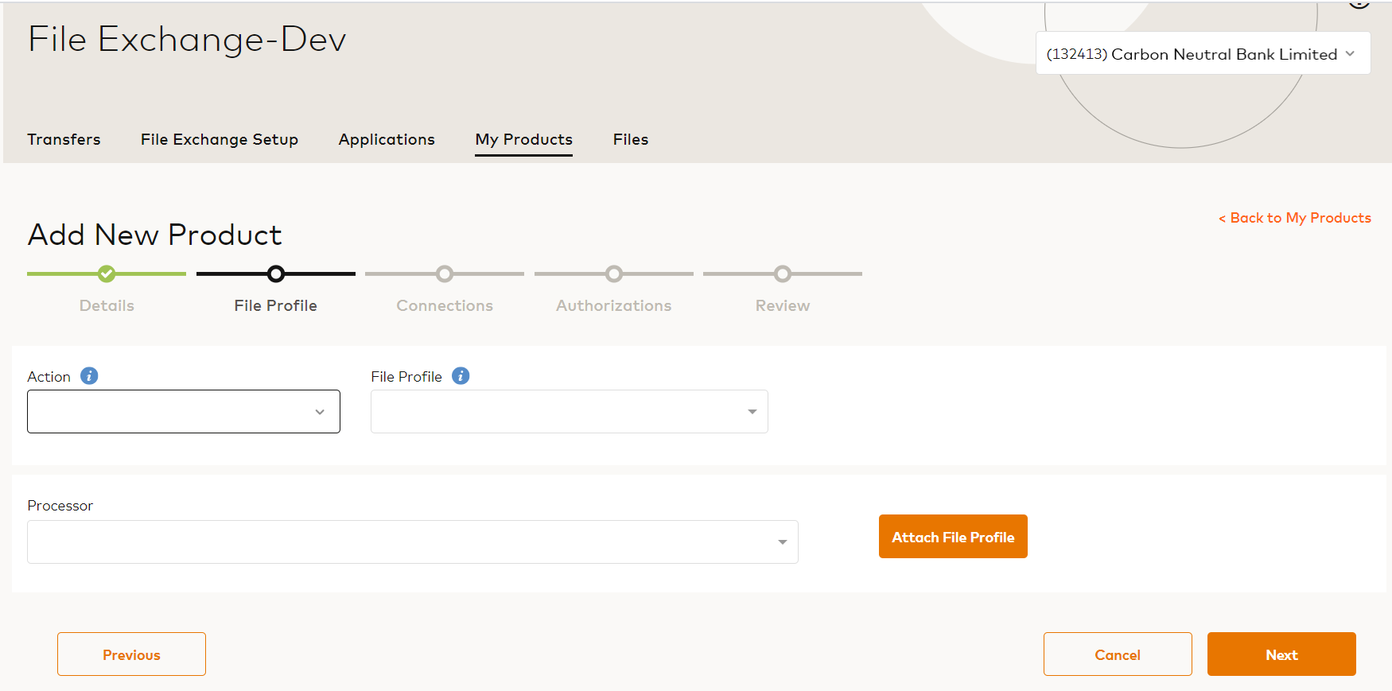Click the Details step checkmark icon
The image size is (1392, 691).
pos(107,274)
